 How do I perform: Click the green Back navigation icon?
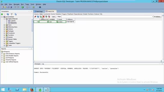pyautogui.click(x=23, y=7)
